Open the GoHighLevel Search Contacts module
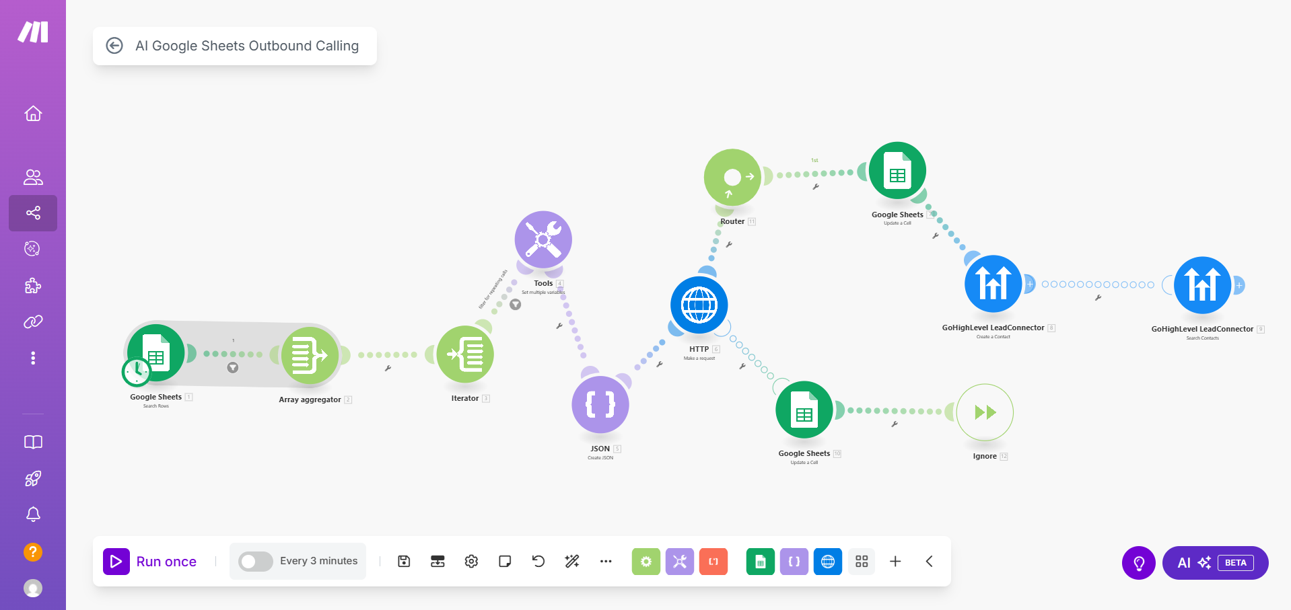Screen dimensions: 1291x610 pyautogui.click(x=1203, y=285)
